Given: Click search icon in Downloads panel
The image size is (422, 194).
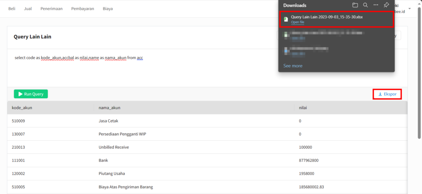Looking at the screenshot, I should tap(366, 5).
